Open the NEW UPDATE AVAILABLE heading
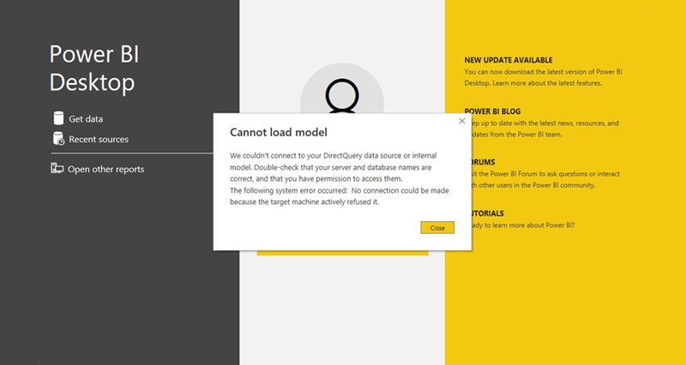 [x=508, y=60]
